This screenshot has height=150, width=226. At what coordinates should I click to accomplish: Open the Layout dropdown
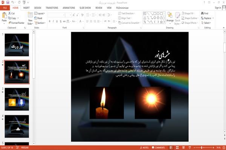coord(40,14)
